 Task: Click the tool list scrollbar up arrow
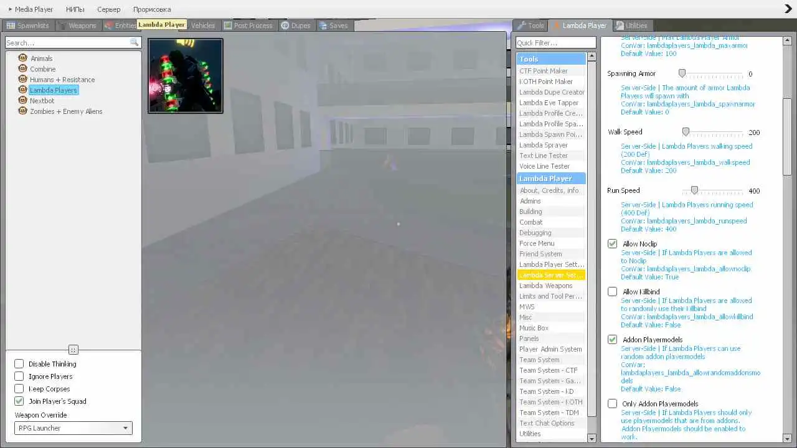point(592,57)
